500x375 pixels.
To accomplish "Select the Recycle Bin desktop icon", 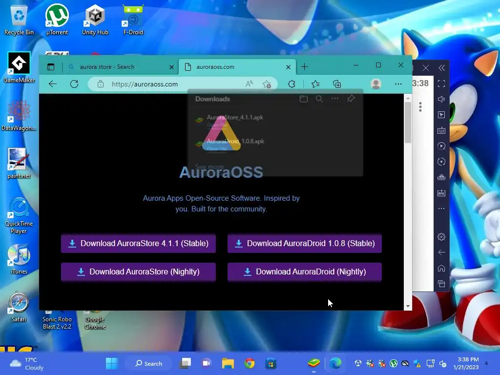I will coord(19,20).
